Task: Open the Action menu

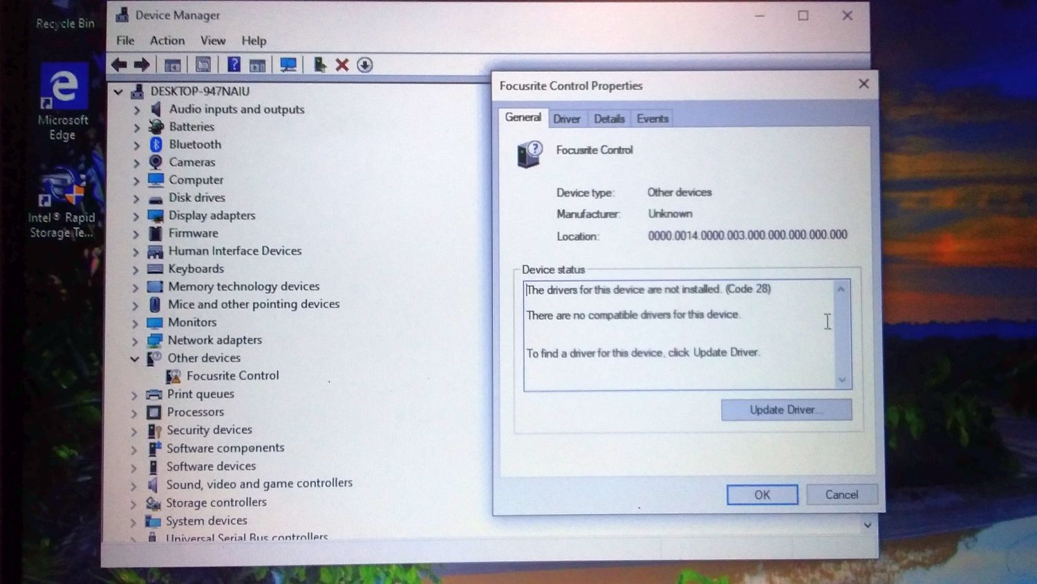Action: [167, 41]
